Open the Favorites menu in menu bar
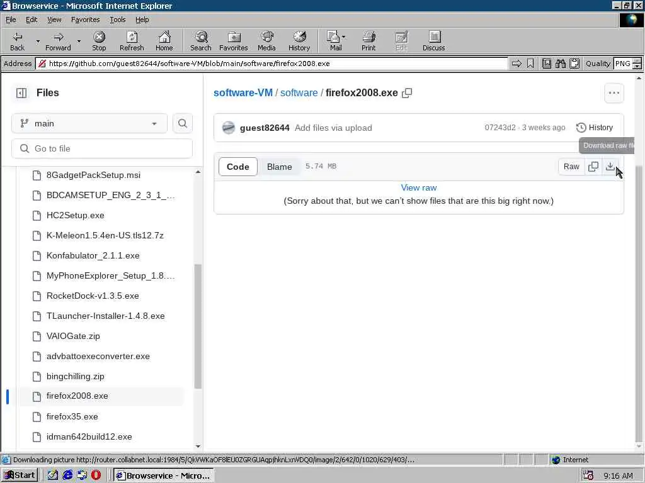 point(85,19)
